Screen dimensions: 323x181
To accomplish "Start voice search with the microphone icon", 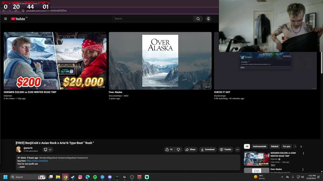I will [x=208, y=19].
